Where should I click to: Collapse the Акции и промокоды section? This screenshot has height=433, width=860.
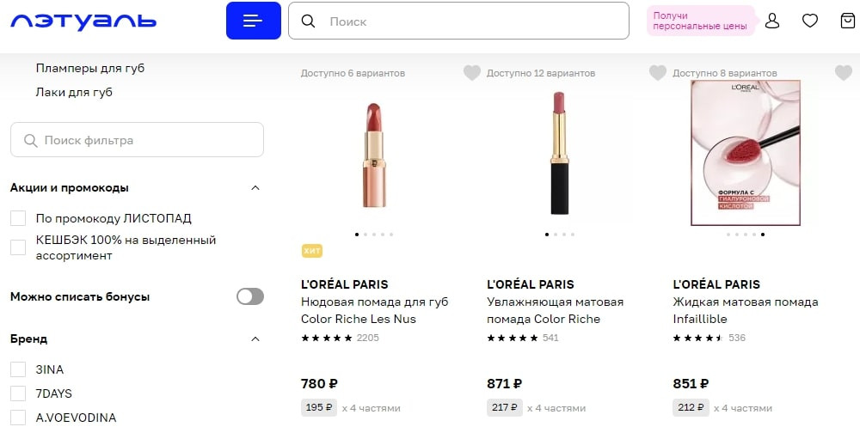click(x=255, y=188)
